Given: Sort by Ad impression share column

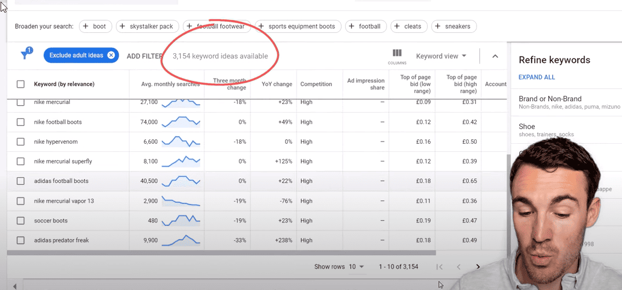Looking at the screenshot, I should (x=366, y=84).
